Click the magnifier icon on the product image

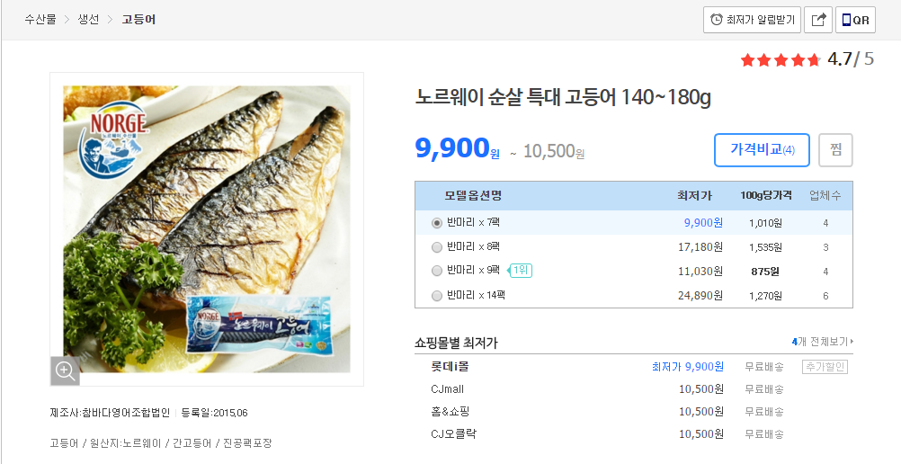(65, 370)
